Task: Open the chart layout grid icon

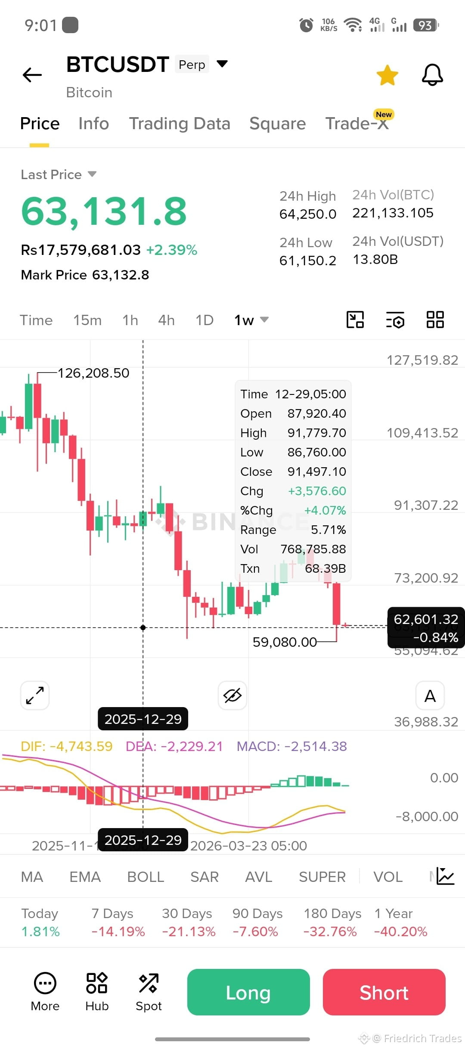Action: (435, 320)
